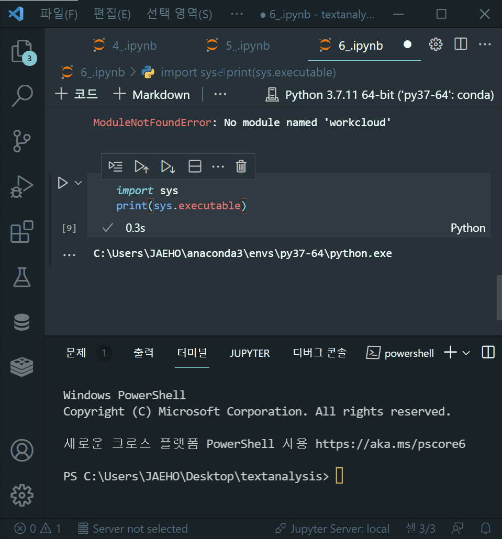Image resolution: width=502 pixels, height=539 pixels.
Task: Open the Testing flask icon
Action: (21, 277)
